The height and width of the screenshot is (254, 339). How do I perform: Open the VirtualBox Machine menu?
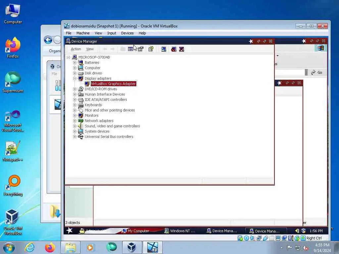pyautogui.click(x=83, y=33)
